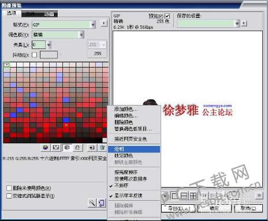Click the last frame button at far right
The image size is (268, 221).
pos(259,196)
